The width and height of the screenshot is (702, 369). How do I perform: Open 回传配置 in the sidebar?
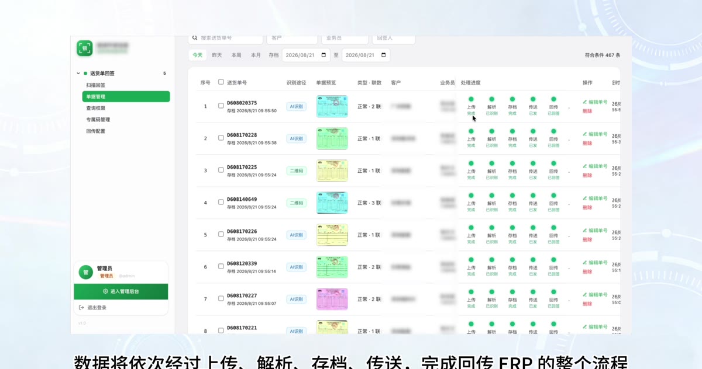pyautogui.click(x=96, y=131)
